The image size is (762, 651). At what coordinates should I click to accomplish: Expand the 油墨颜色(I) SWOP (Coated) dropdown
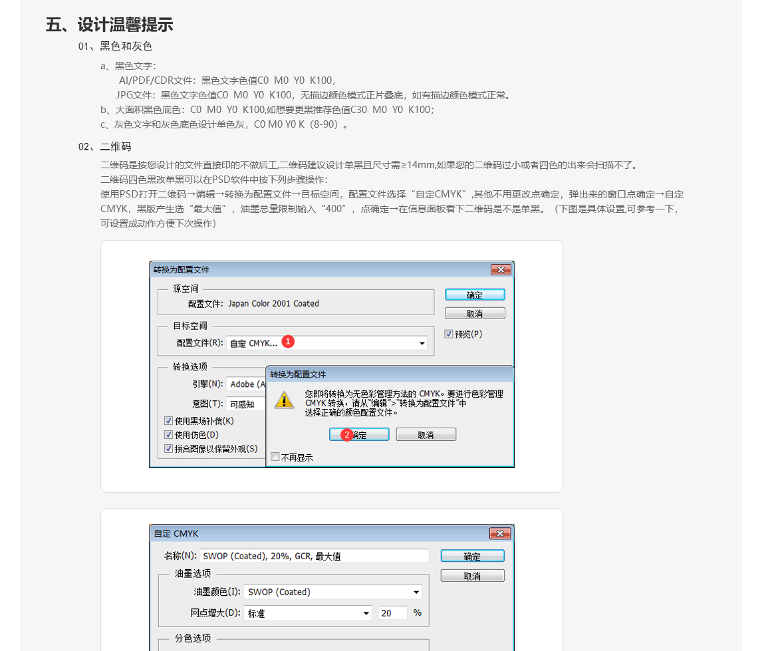point(416,592)
